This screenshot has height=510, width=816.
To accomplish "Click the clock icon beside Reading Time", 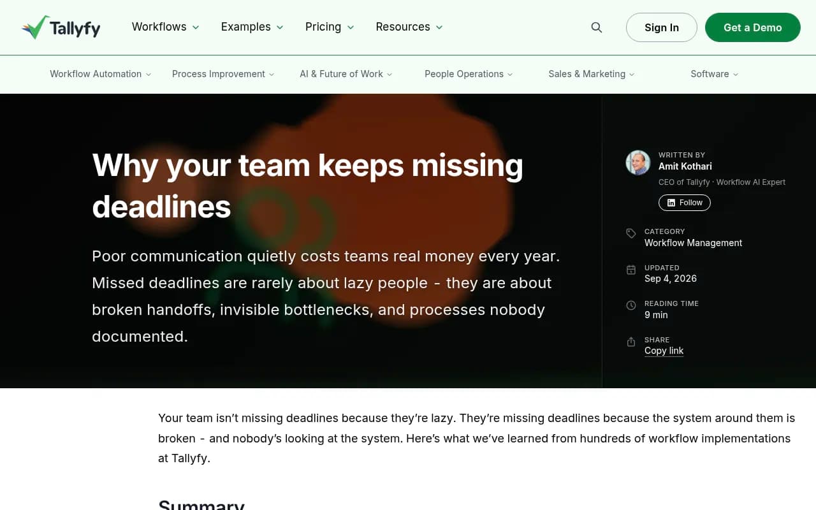I will tap(631, 305).
